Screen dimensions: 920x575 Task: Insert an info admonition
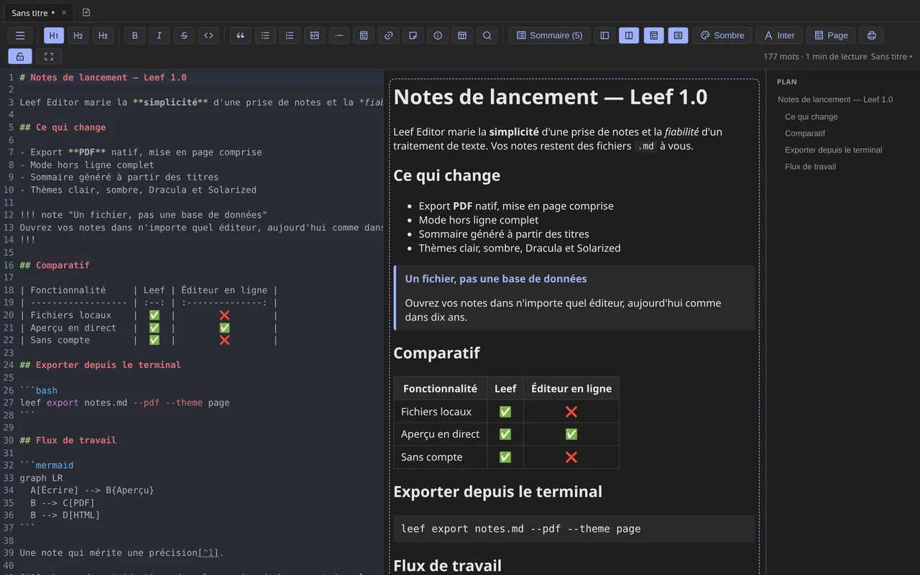438,35
